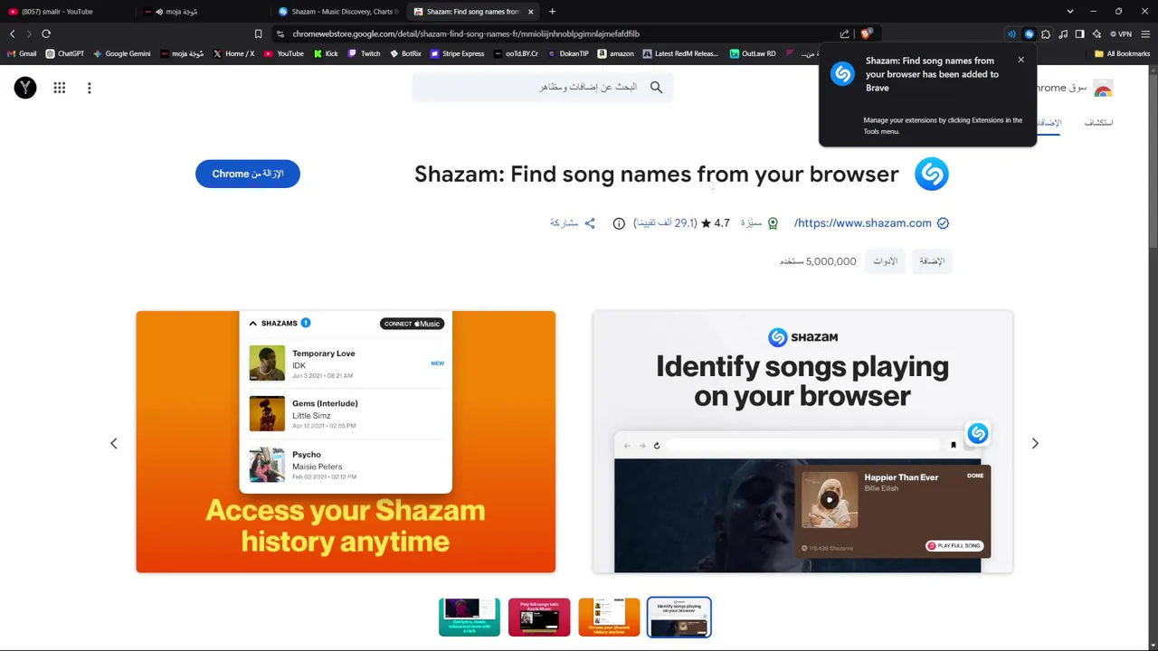Switch to the moja tab playing audio

[204, 12]
